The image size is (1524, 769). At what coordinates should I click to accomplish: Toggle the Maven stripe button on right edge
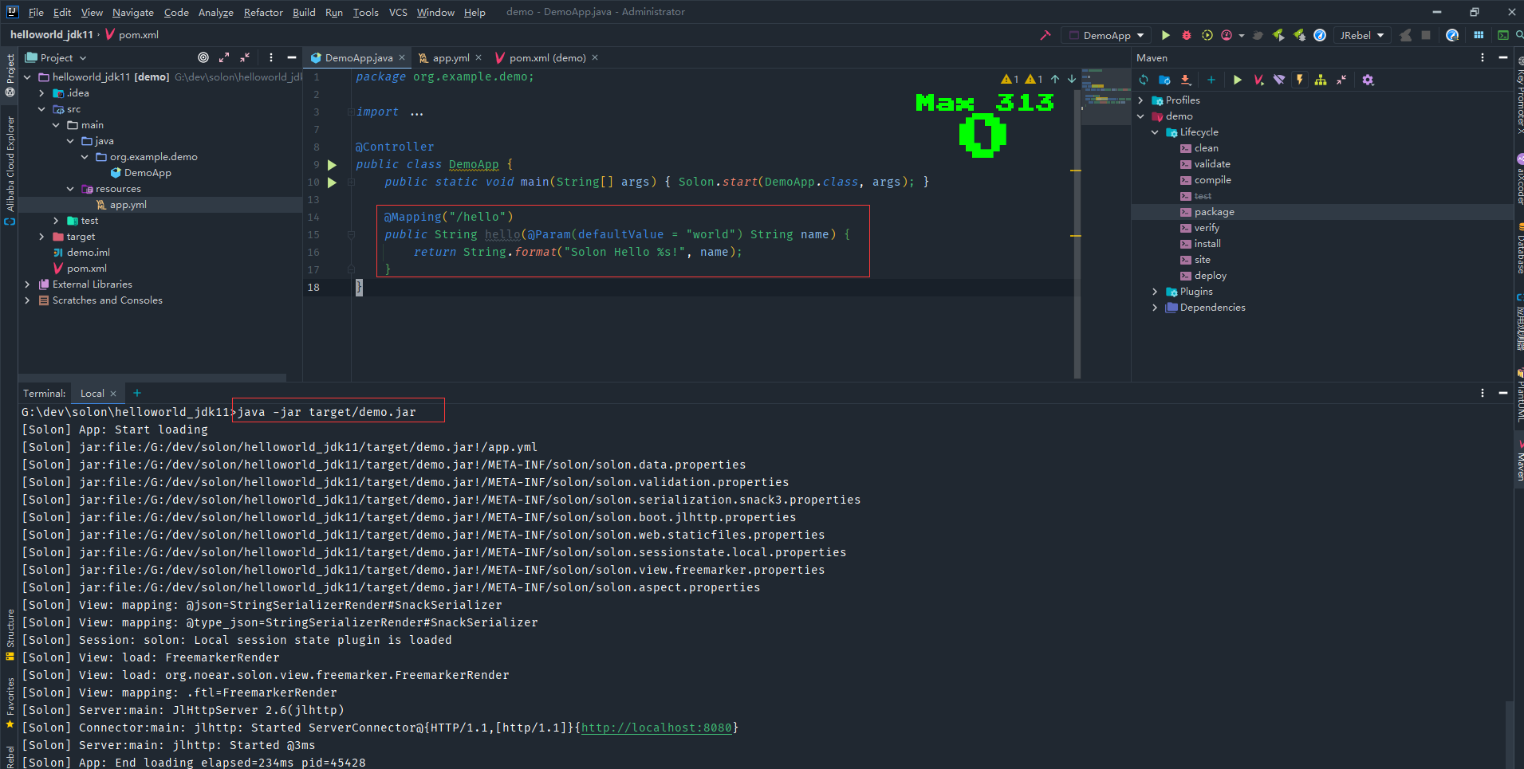pyautogui.click(x=1520, y=461)
